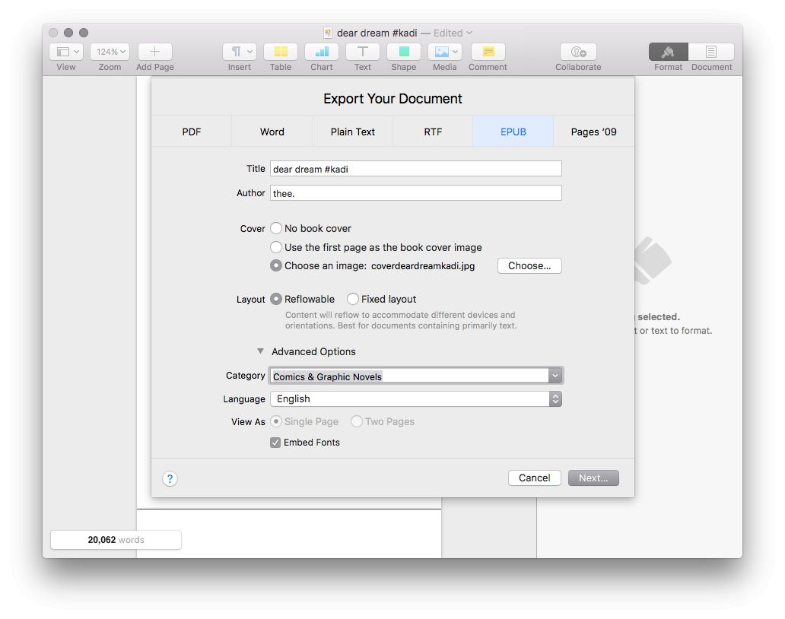Click the Author text field
The width and height of the screenshot is (785, 619).
click(x=415, y=193)
